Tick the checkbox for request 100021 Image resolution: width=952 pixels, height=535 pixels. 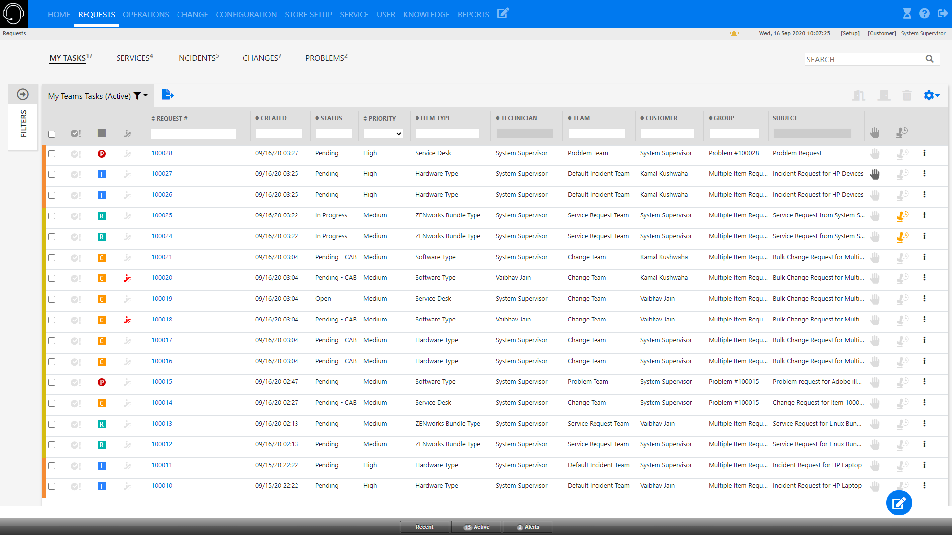tap(52, 258)
